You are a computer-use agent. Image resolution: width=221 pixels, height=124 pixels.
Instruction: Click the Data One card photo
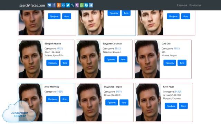(147, 59)
